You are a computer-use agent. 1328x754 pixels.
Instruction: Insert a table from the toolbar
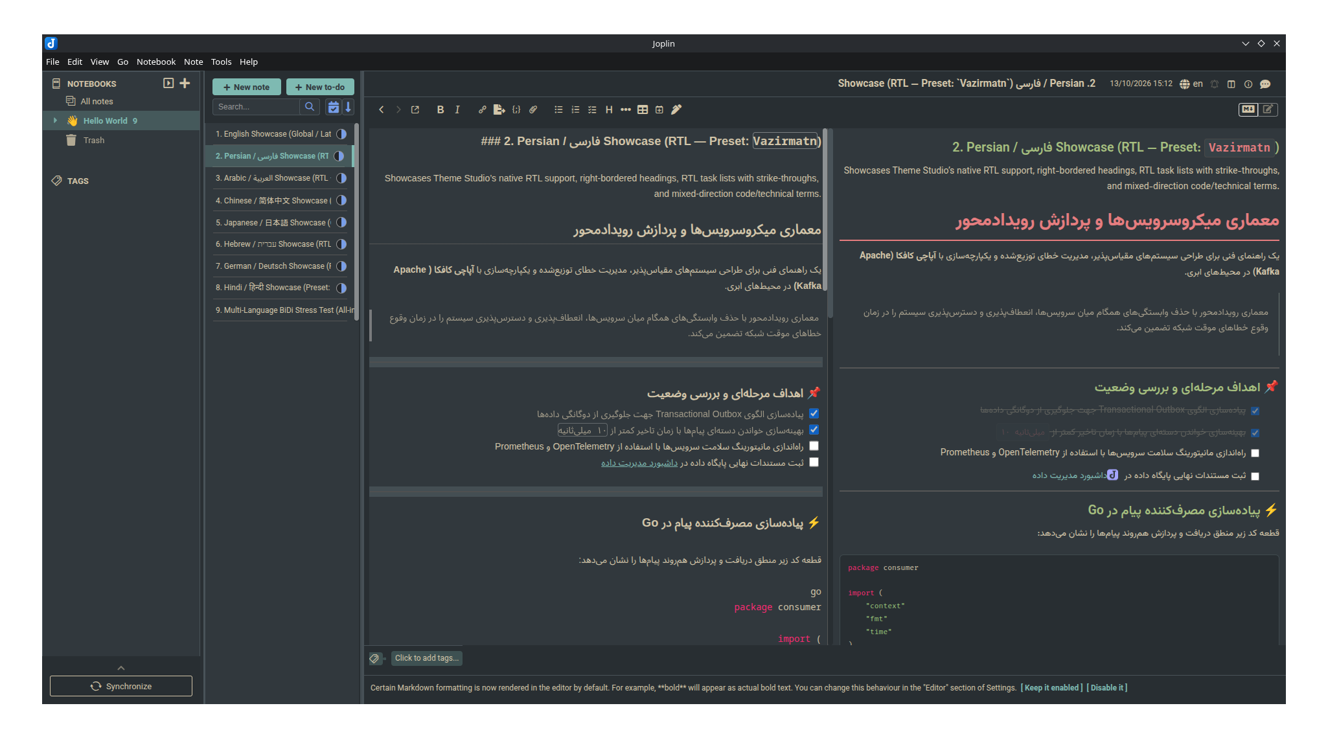coord(643,109)
